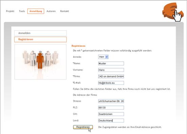Focus the Firma input field
Screen dimensions: 187x134
111,76
